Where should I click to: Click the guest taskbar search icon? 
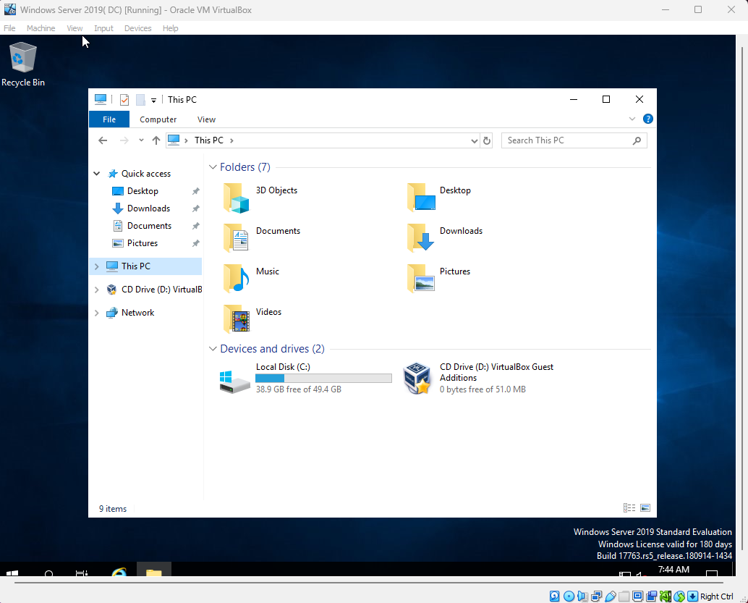[x=48, y=571]
